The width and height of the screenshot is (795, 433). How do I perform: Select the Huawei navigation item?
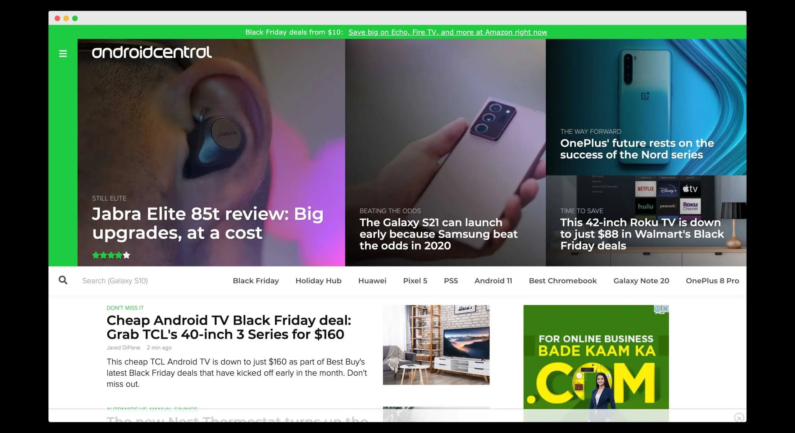pos(372,281)
